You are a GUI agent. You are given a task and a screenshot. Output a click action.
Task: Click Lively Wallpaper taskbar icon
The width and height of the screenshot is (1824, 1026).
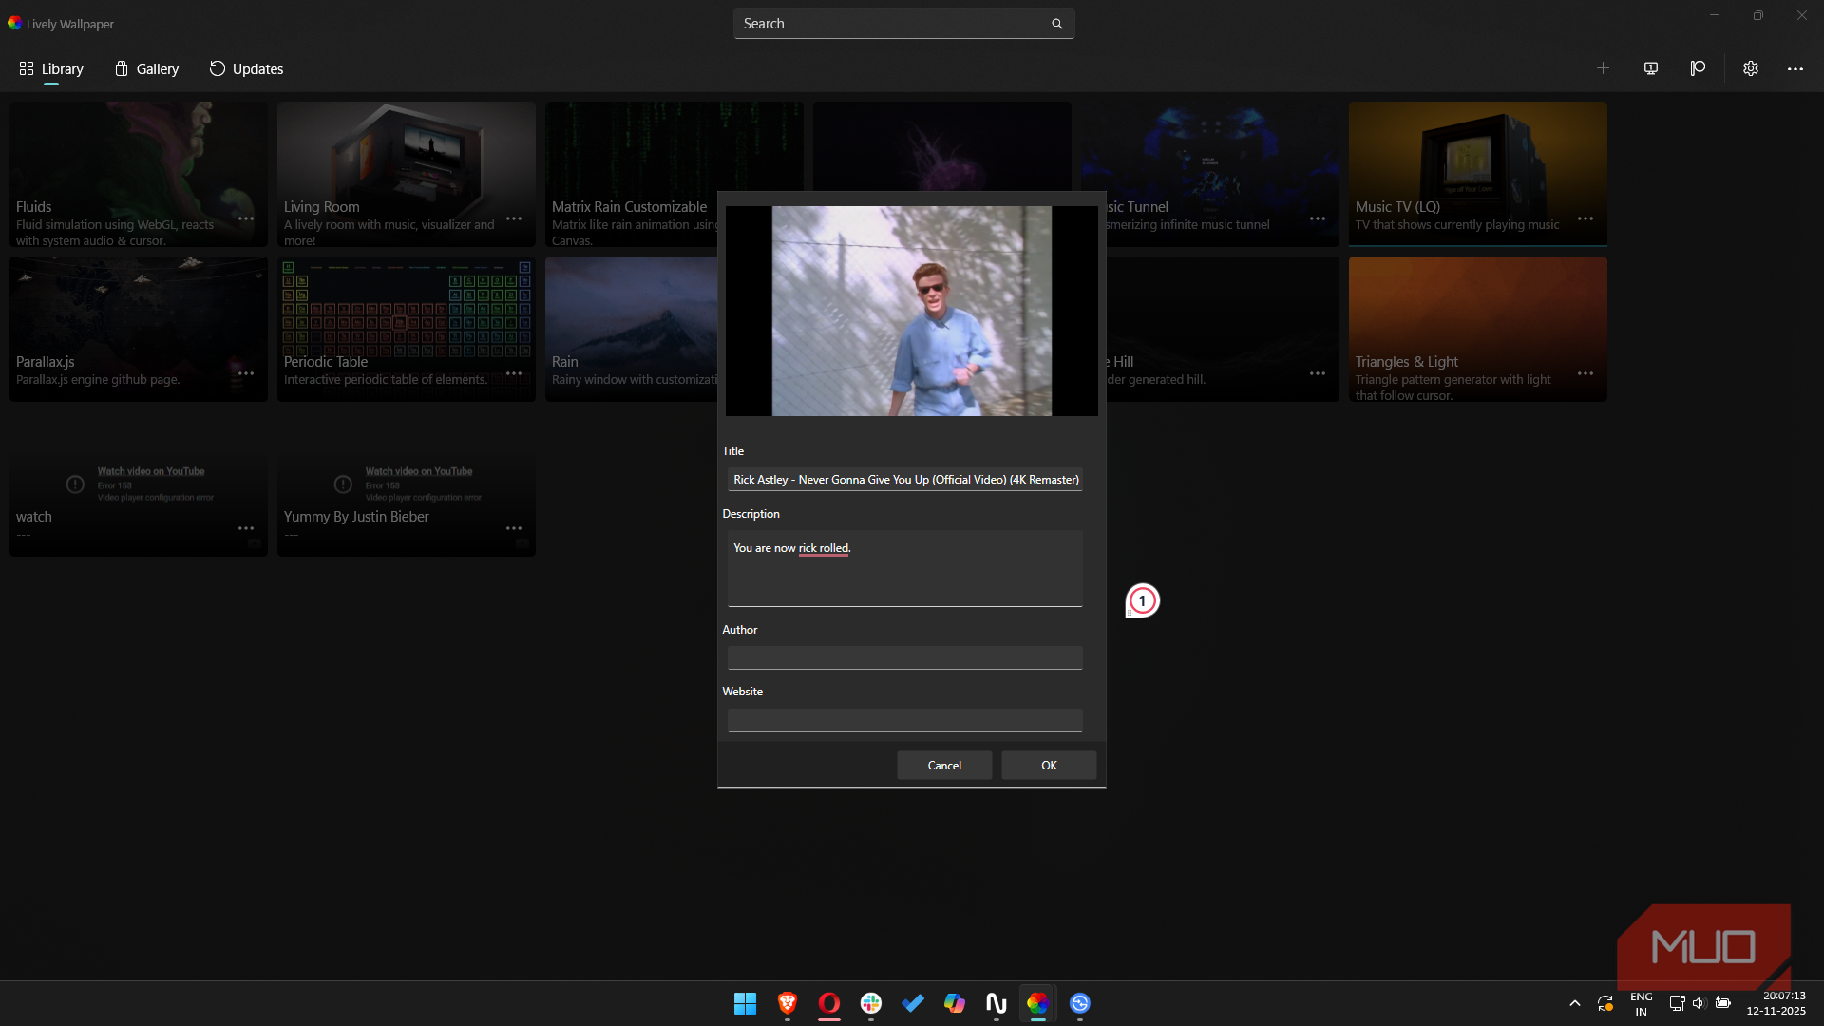click(1037, 1003)
